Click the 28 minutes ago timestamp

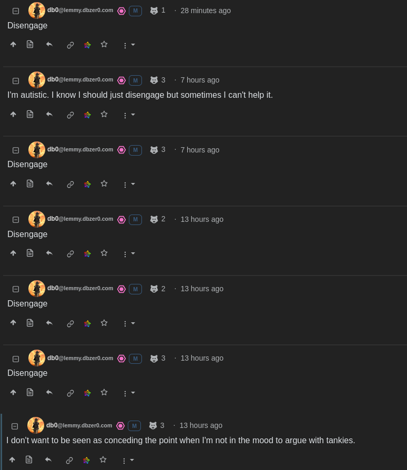(206, 11)
